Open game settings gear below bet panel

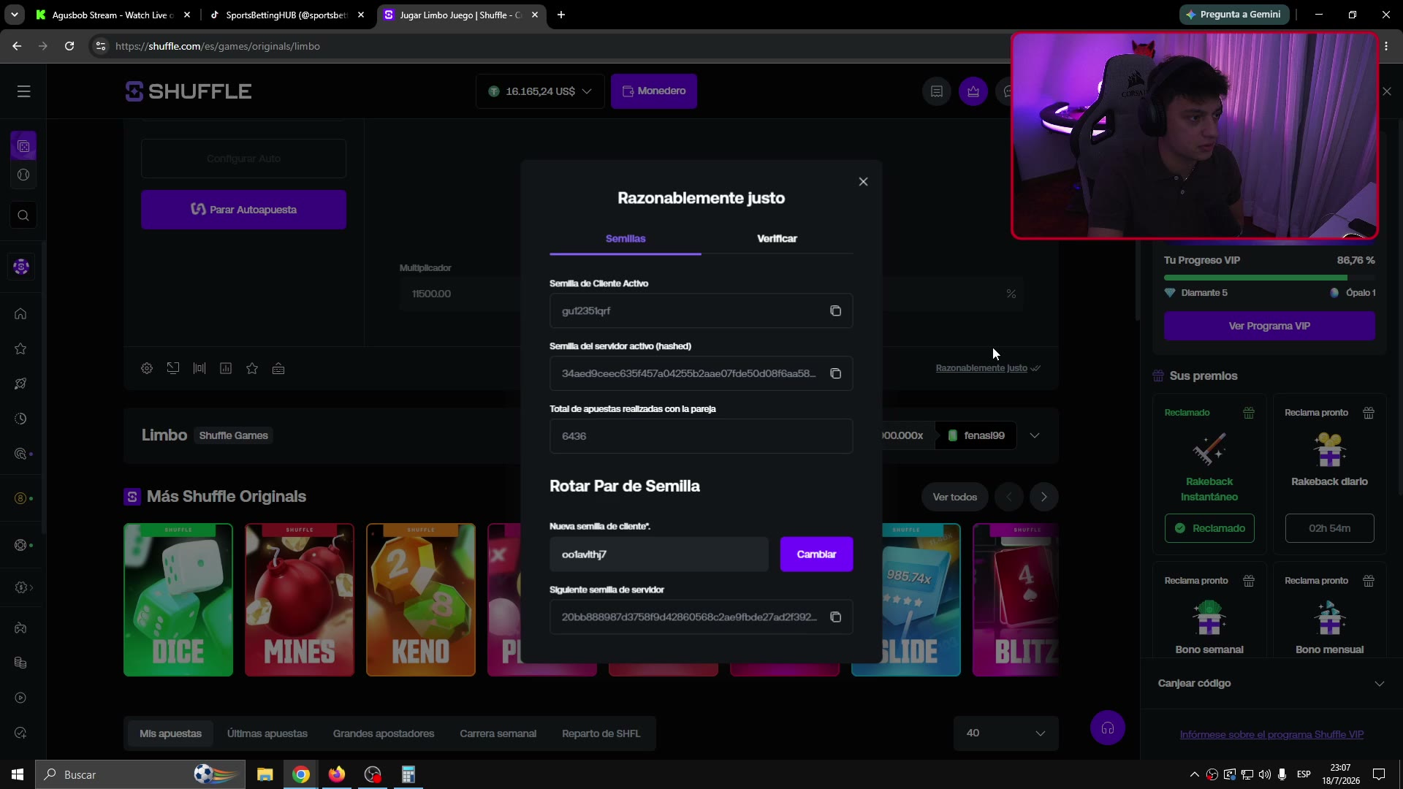147,368
